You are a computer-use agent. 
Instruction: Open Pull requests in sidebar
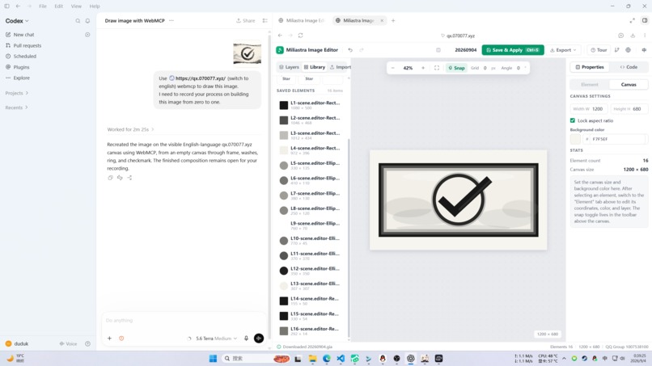(x=27, y=45)
